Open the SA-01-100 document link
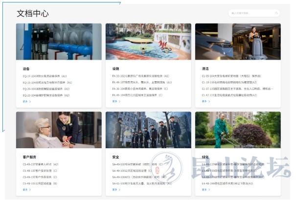 [x=142, y=183]
